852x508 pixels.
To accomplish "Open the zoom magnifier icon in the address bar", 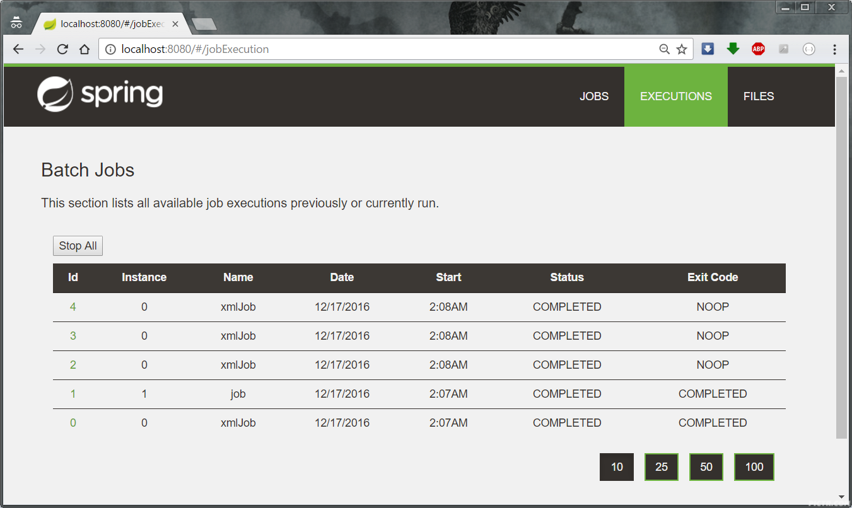I will pyautogui.click(x=664, y=49).
